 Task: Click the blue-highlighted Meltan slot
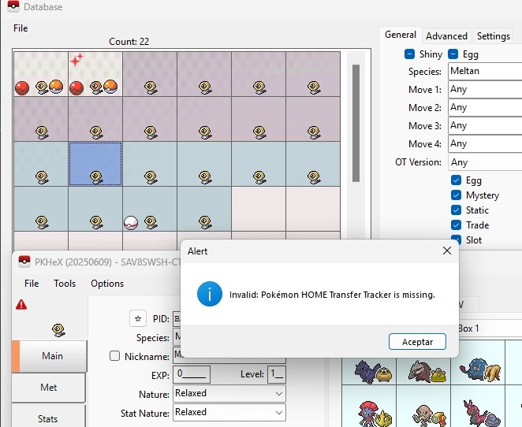(x=95, y=165)
